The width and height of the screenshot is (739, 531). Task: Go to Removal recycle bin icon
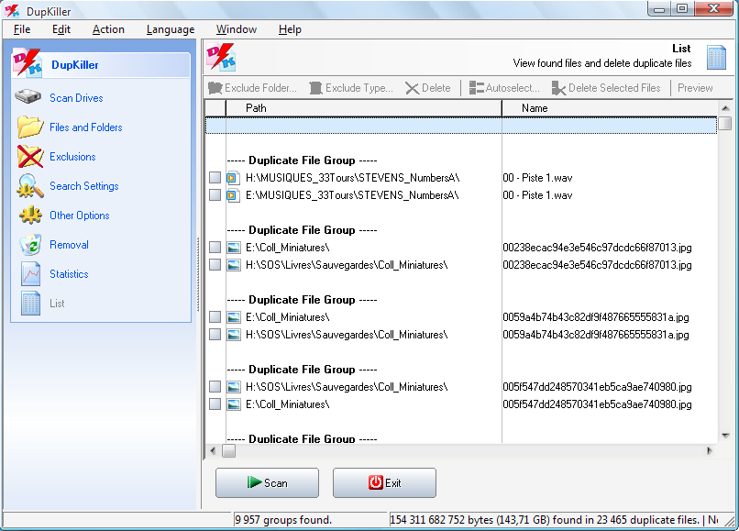(x=30, y=245)
